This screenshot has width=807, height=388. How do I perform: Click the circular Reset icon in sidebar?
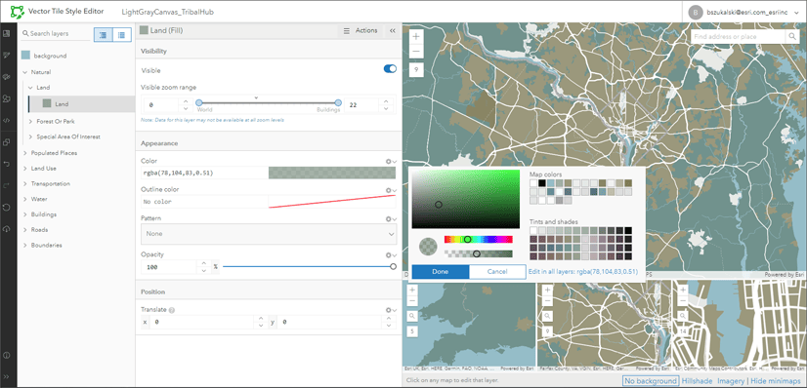(7, 207)
